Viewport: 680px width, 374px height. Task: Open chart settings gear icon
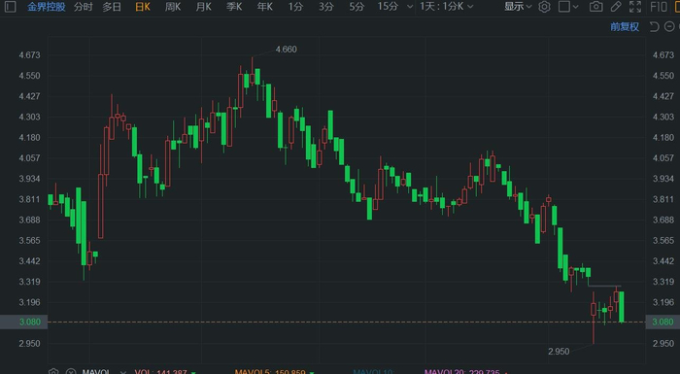544,7
